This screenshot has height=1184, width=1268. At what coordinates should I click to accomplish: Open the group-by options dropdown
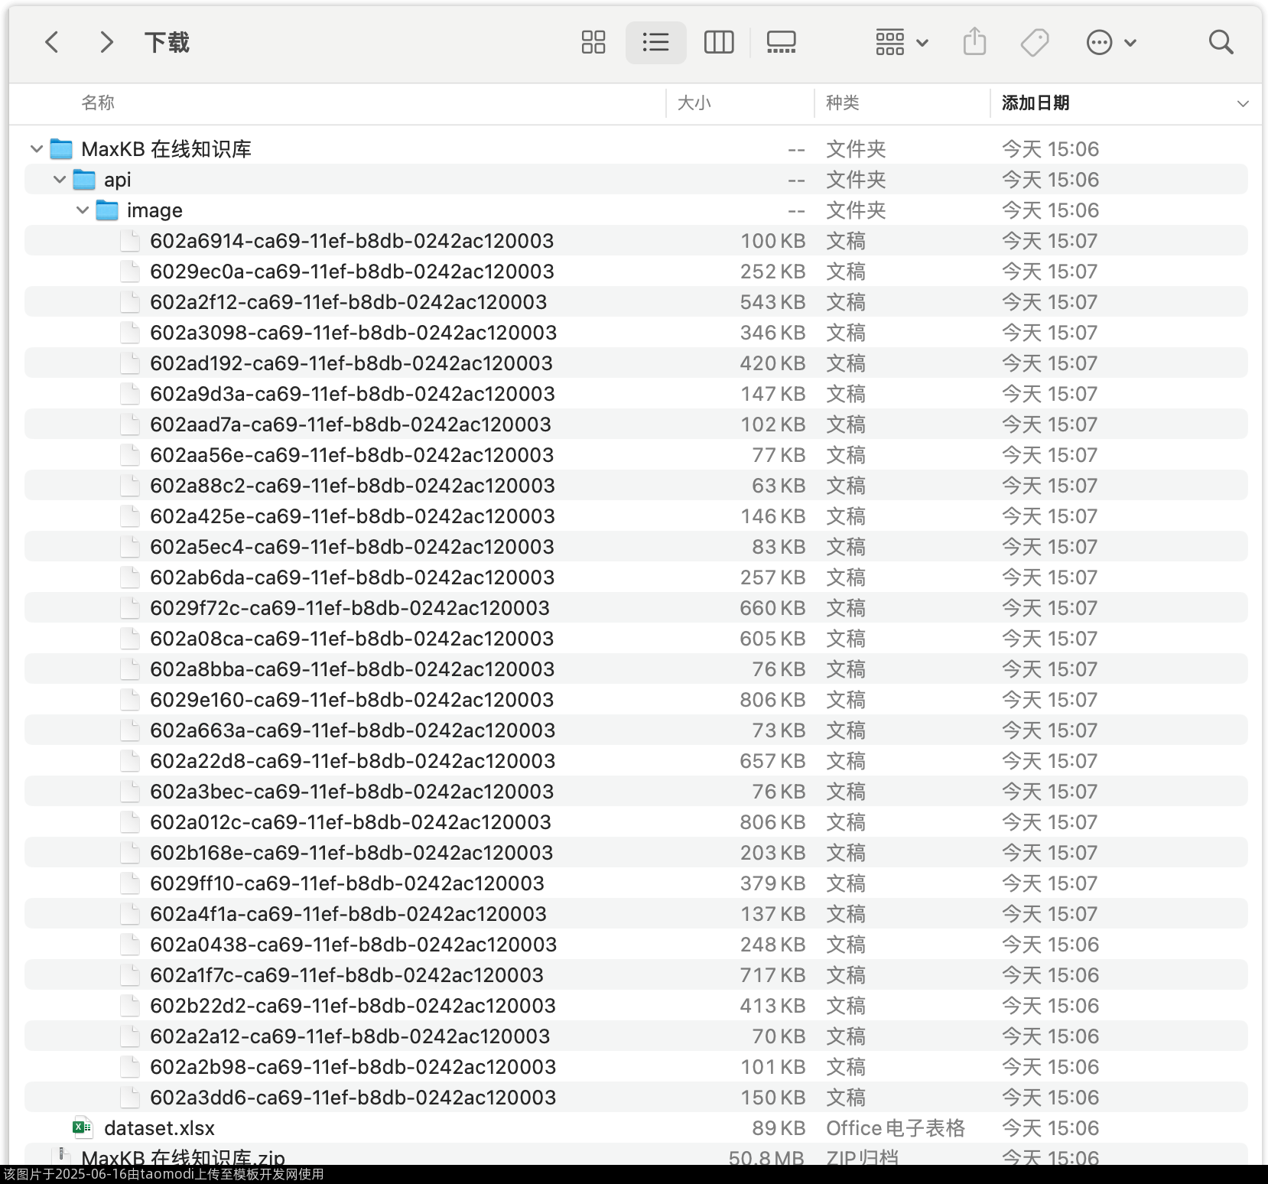coord(901,42)
